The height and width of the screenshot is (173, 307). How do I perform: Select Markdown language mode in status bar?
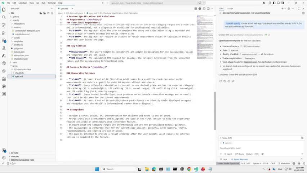[x=284, y=163]
